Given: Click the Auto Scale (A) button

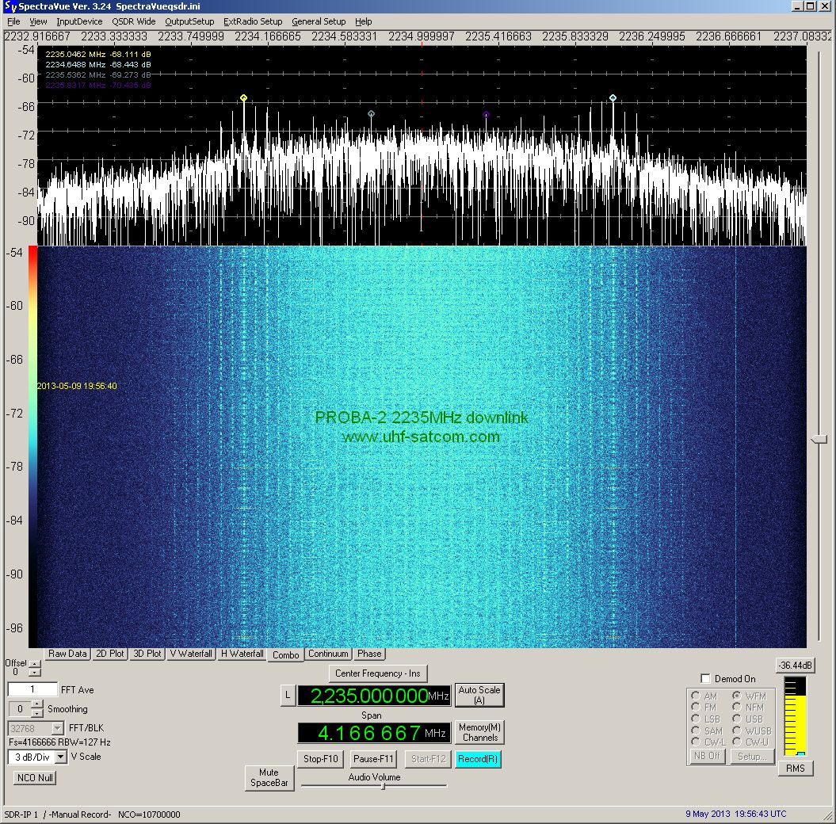Looking at the screenshot, I should pyautogui.click(x=479, y=695).
